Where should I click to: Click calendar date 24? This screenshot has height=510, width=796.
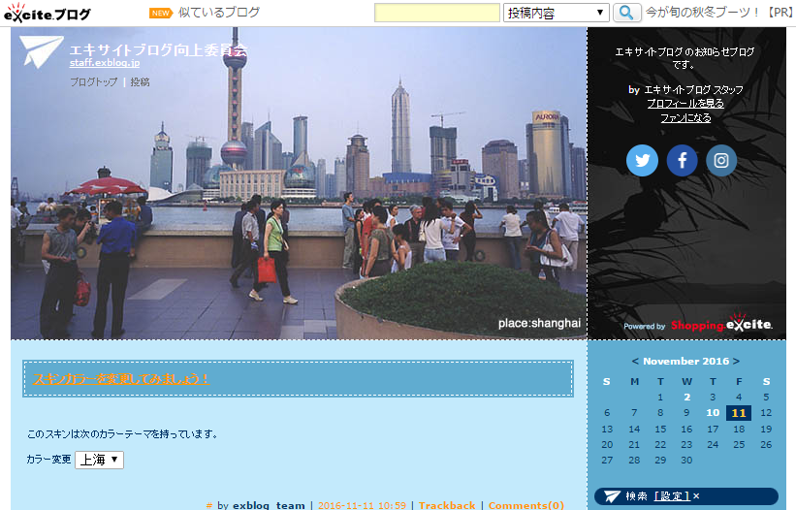point(713,444)
